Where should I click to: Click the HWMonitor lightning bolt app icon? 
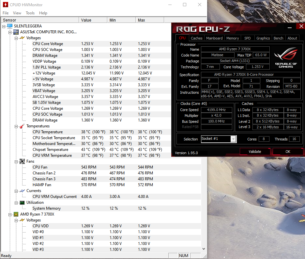coord(6,5)
